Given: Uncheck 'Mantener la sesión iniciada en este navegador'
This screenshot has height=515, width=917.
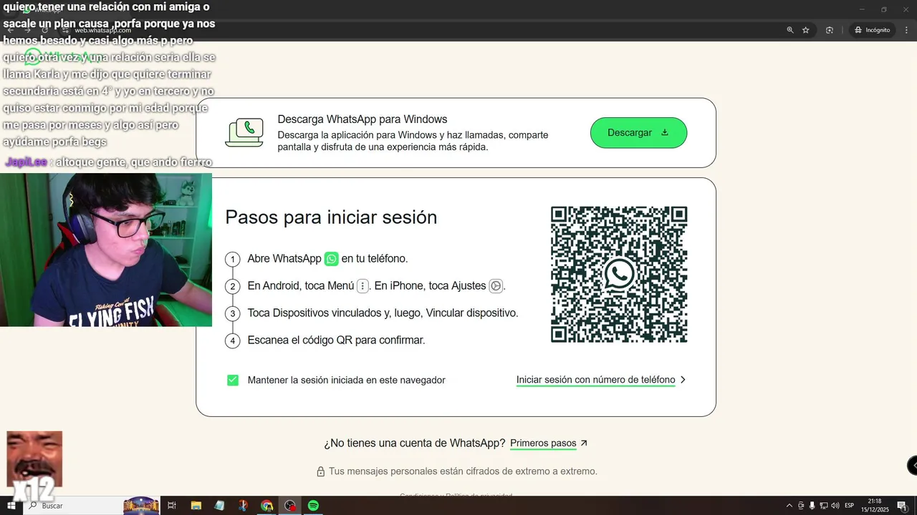Looking at the screenshot, I should click(x=233, y=380).
